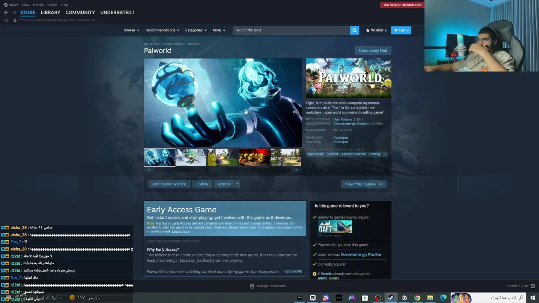Viewport: 539px width, 303px height.
Task: Open the Wishlist with star icon
Action: click(x=376, y=30)
